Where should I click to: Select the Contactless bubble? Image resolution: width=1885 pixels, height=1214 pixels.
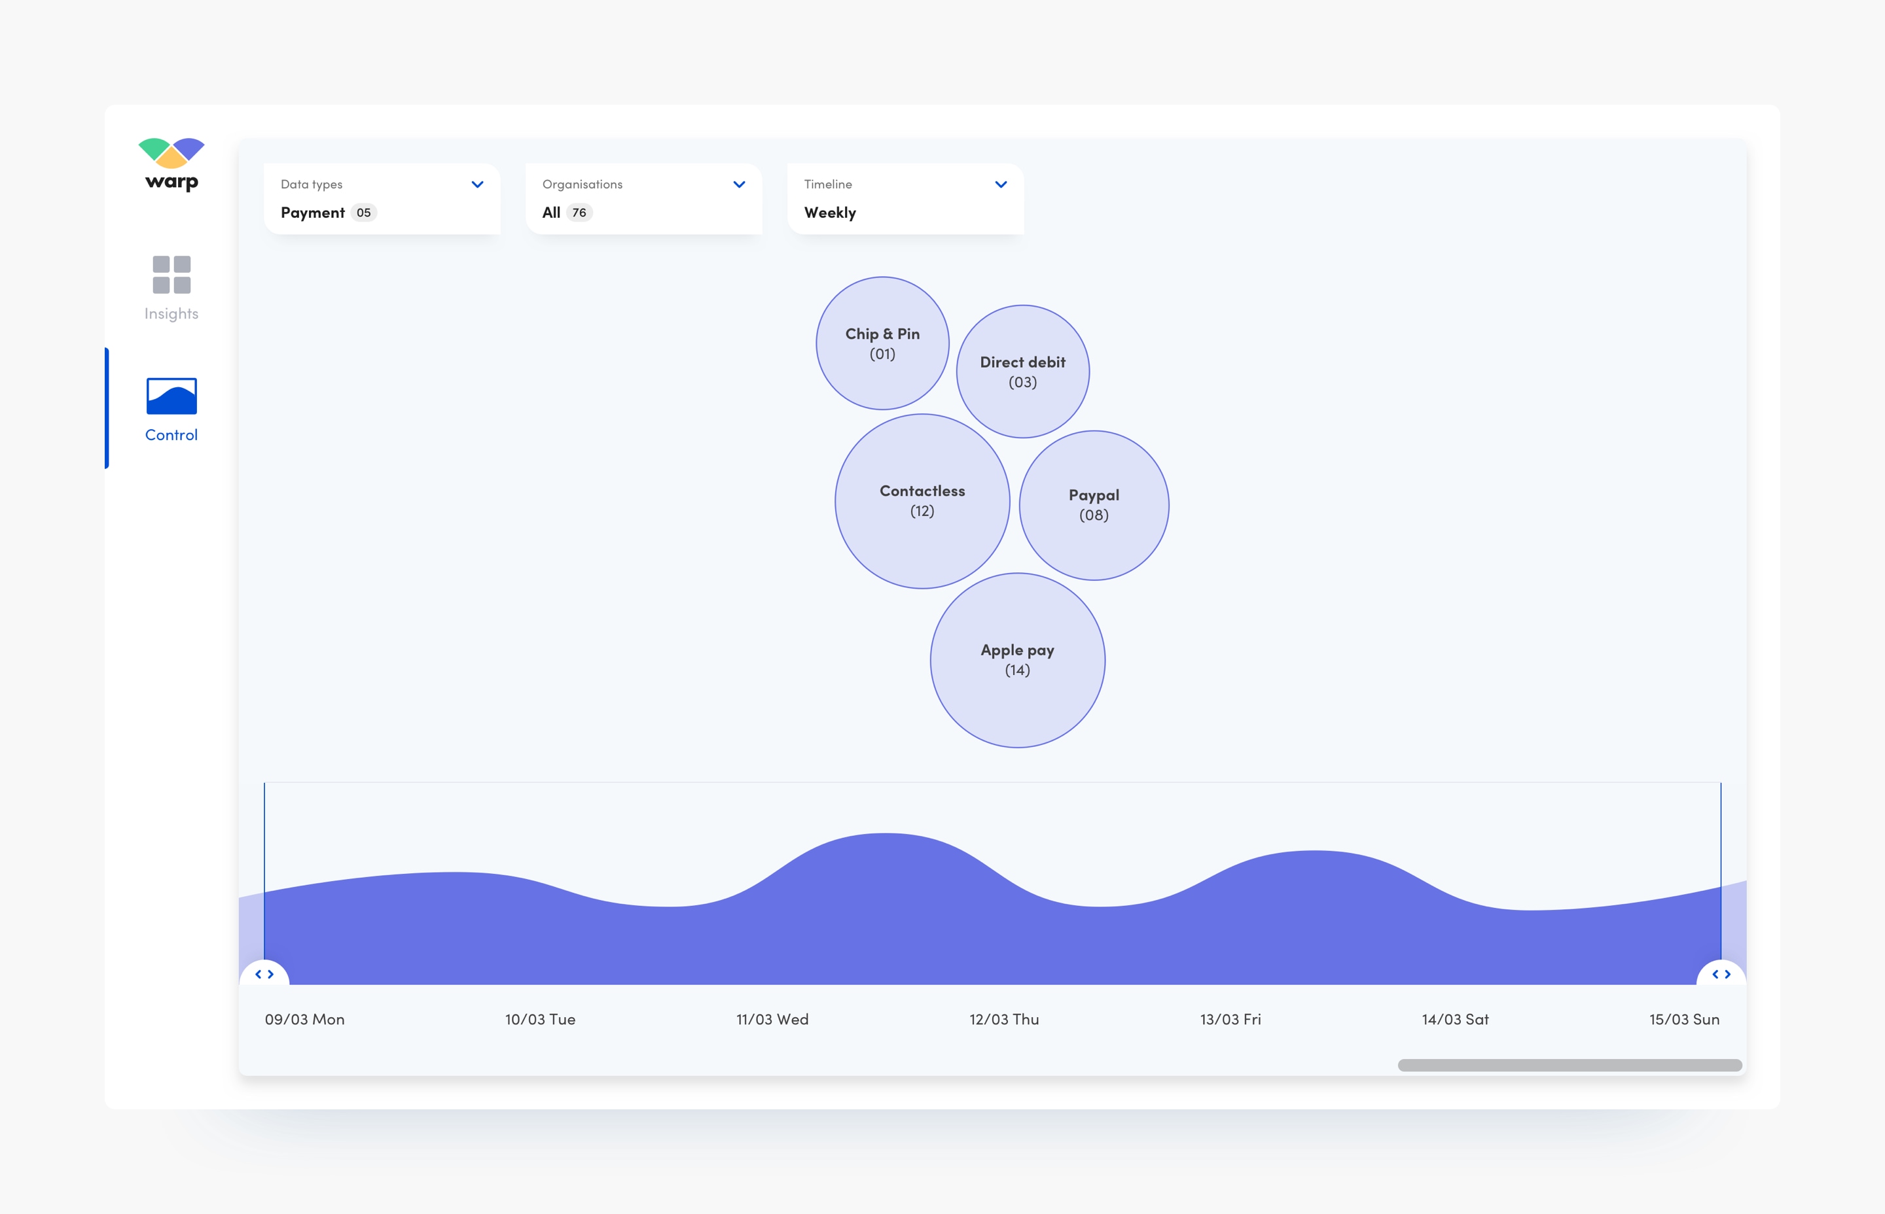pos(923,502)
